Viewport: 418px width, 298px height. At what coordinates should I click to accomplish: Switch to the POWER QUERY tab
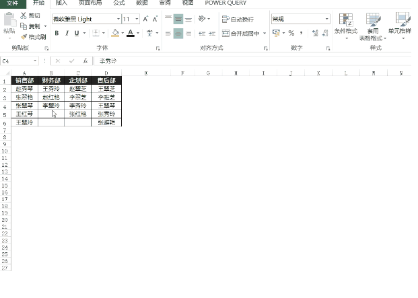point(225,3)
